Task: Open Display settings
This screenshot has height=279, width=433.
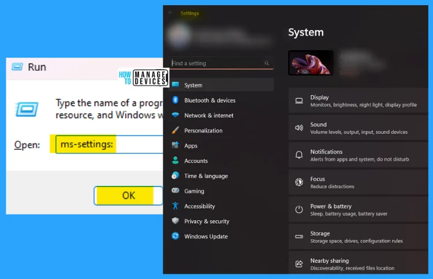Action: (358, 101)
